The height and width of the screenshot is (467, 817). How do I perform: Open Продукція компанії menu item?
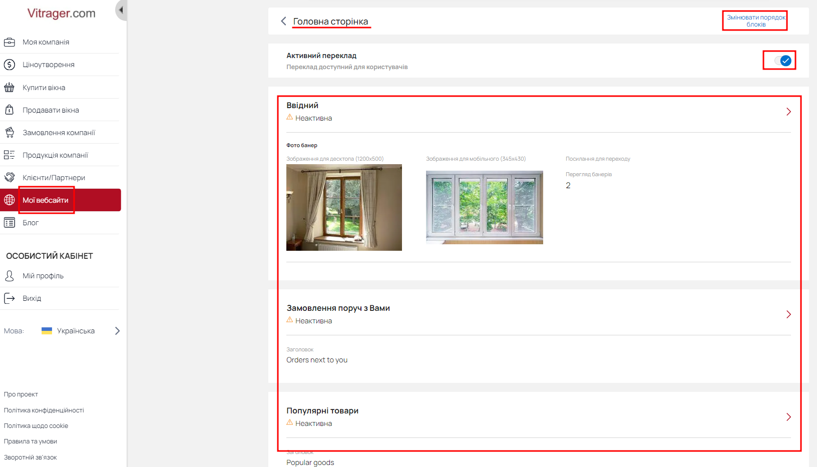click(x=61, y=155)
